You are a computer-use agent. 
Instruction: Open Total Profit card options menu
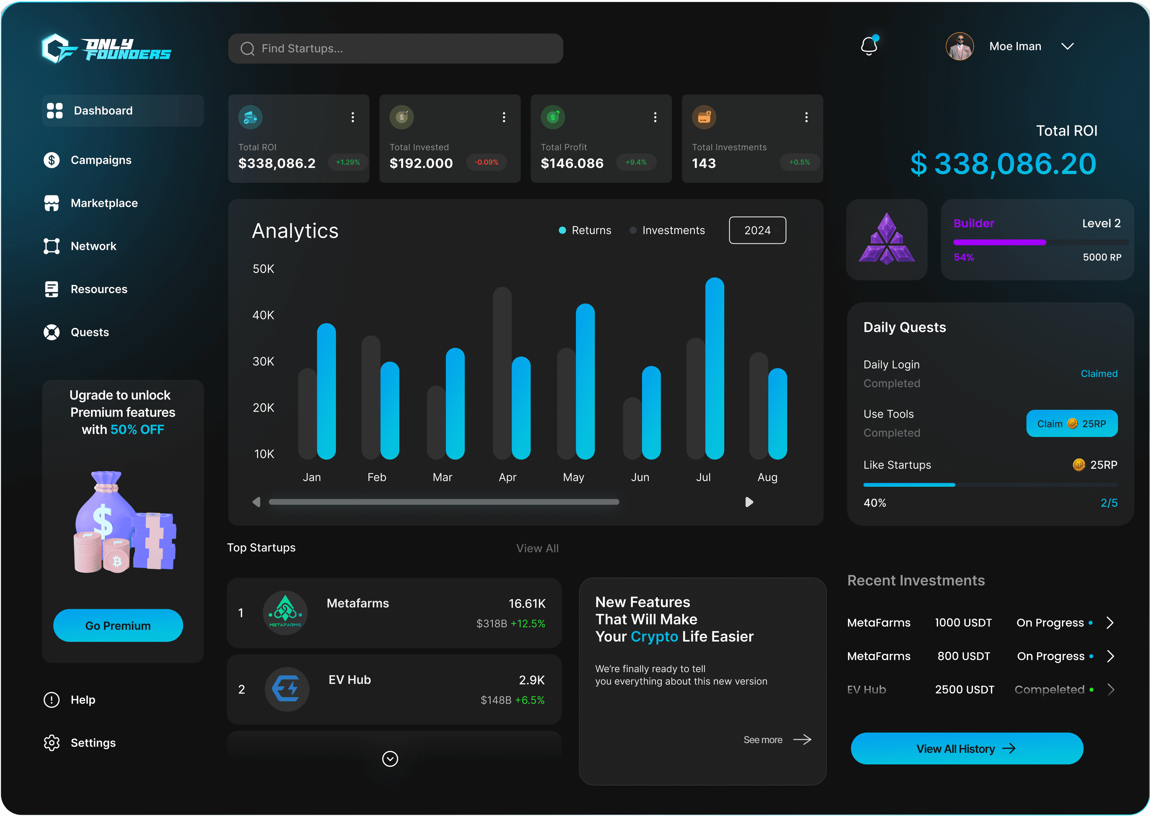(x=655, y=117)
